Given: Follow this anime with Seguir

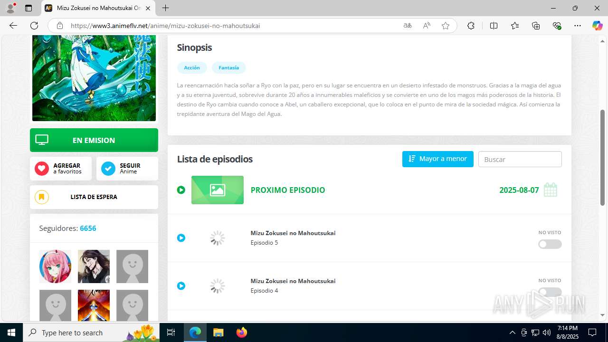Looking at the screenshot, I should pos(127,169).
